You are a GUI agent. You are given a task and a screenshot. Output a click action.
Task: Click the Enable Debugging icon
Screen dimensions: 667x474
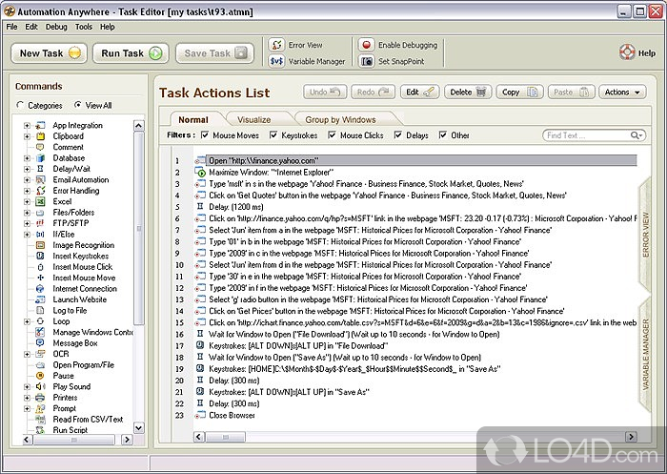[x=367, y=45]
